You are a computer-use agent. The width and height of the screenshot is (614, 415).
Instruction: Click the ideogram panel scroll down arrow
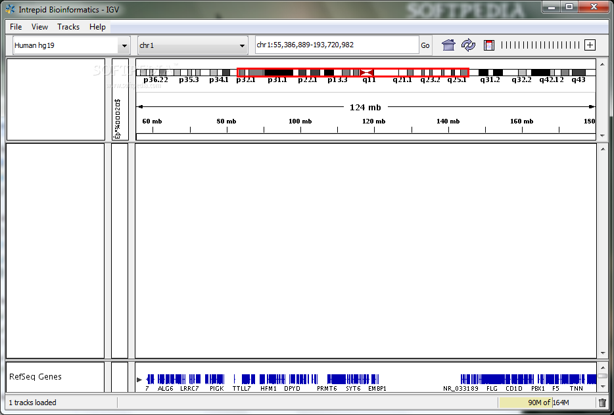click(602, 136)
